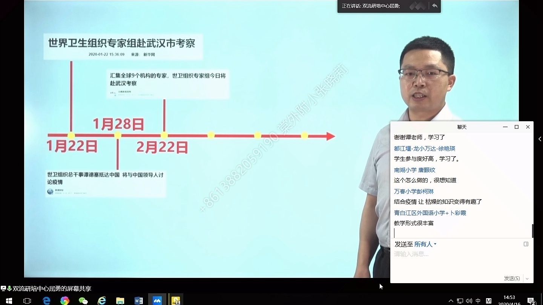
Task: Open the 所有人 recipient dropdown
Action: [x=425, y=244]
